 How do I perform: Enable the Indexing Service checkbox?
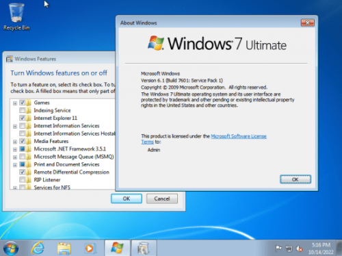22,110
